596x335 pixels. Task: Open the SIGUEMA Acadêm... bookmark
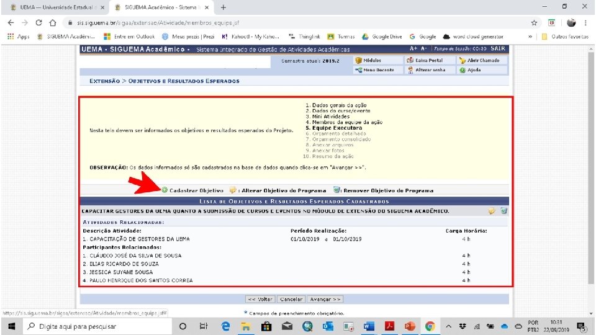(66, 37)
